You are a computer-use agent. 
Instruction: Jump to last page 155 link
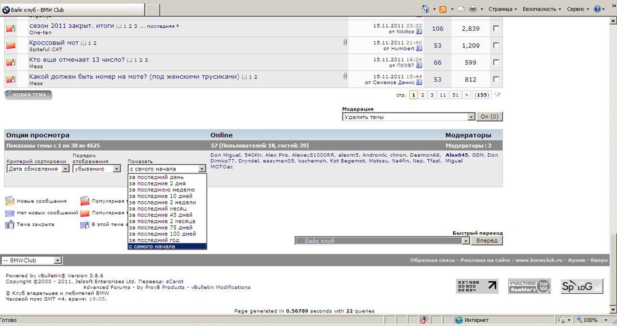pos(482,95)
